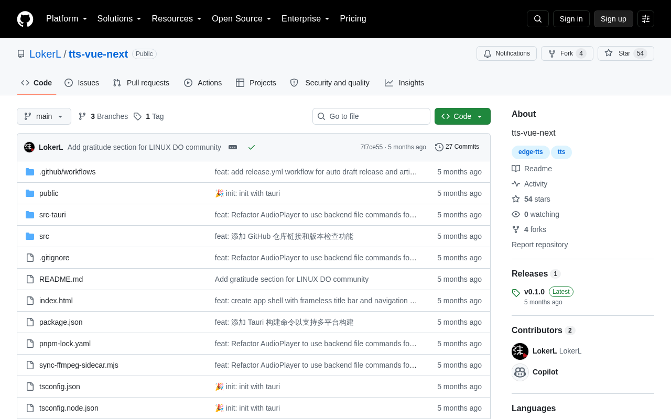Screen dimensions: 671x419
Task: Fork the repository
Action: tap(567, 53)
